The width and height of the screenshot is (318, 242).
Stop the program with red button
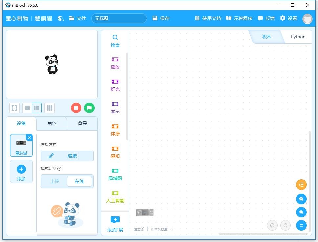76,108
